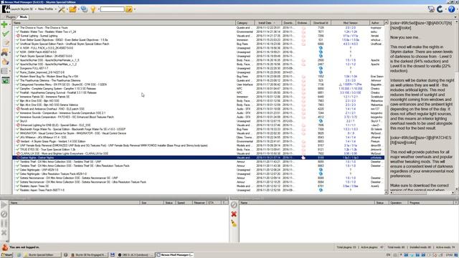Click the New Profile button
The image size is (459, 258).
point(46,9)
